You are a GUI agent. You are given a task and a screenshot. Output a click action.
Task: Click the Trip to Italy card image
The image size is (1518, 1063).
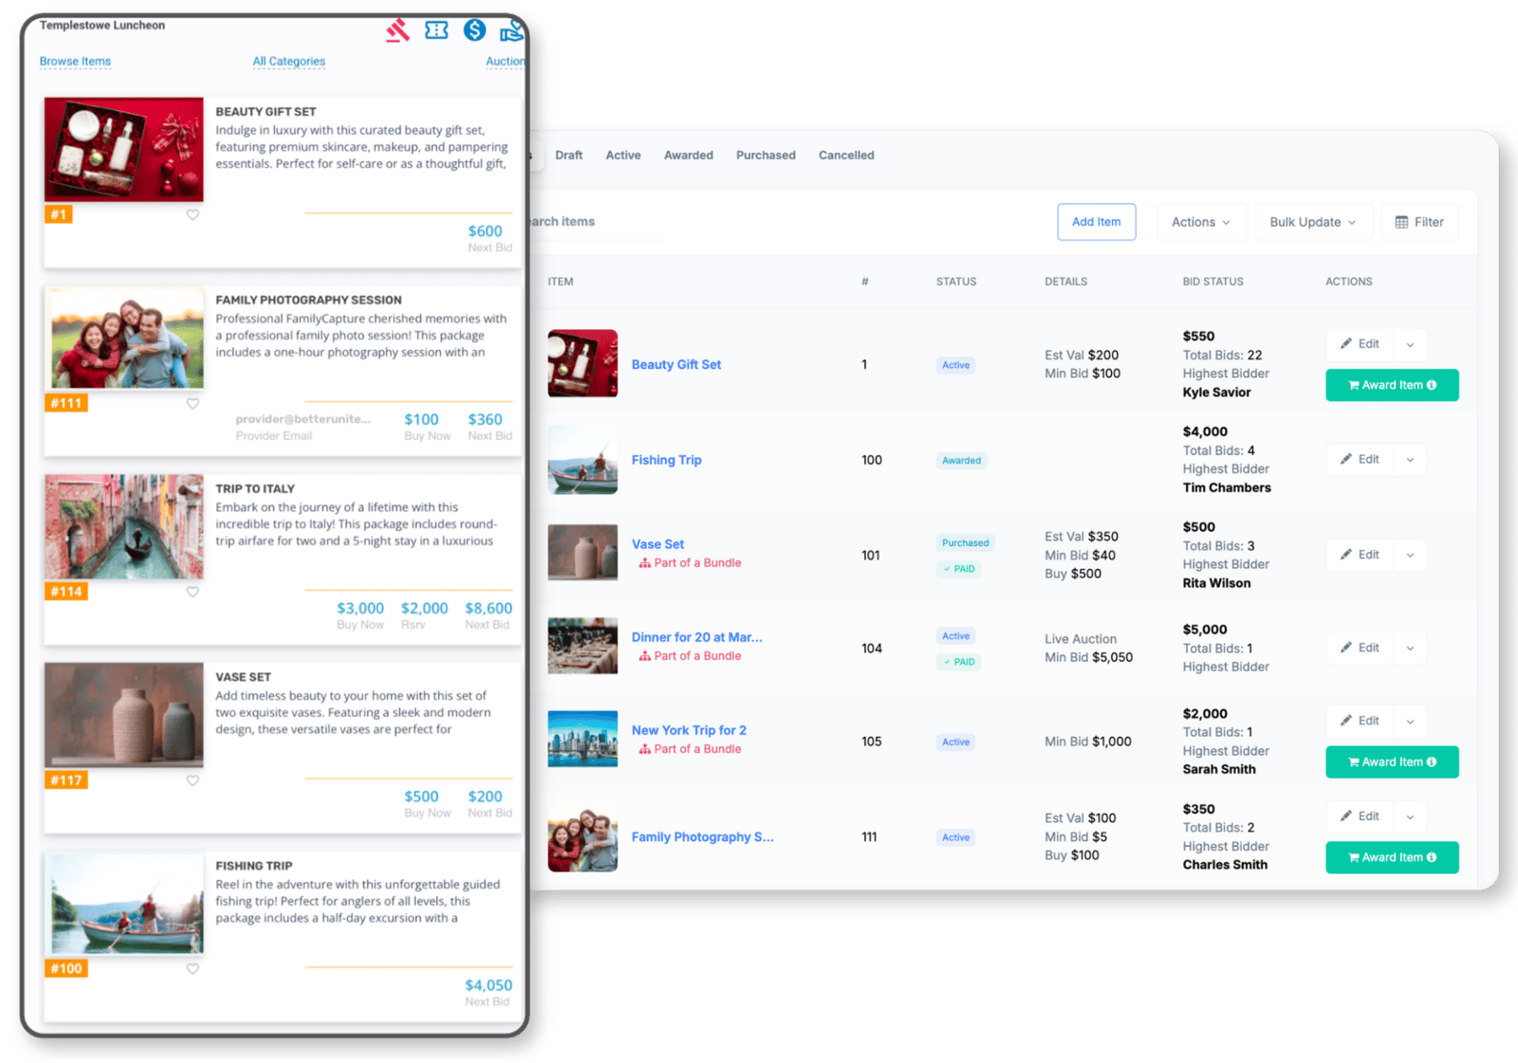124,526
